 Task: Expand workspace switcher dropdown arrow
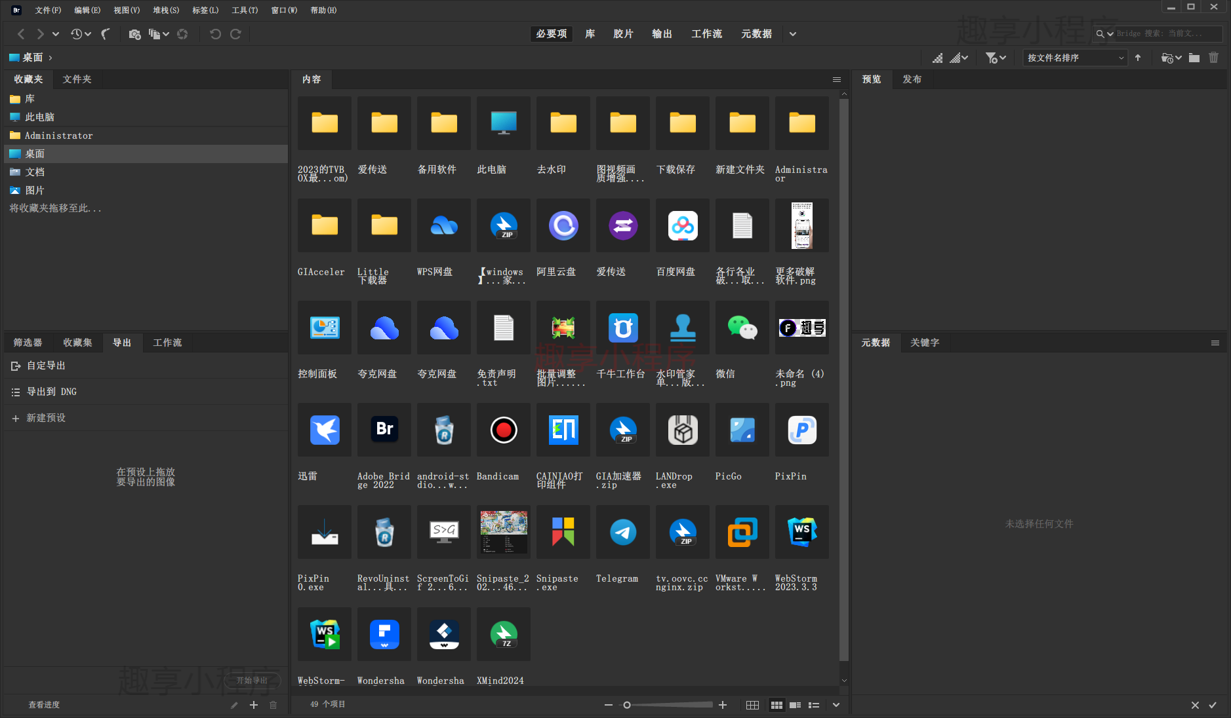(793, 34)
